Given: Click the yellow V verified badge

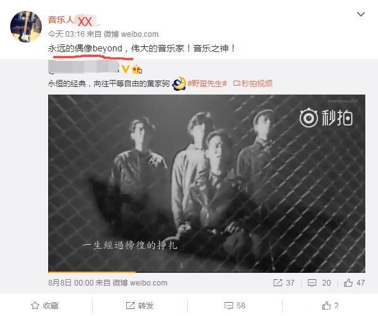Looking at the screenshot, I should [126, 69].
